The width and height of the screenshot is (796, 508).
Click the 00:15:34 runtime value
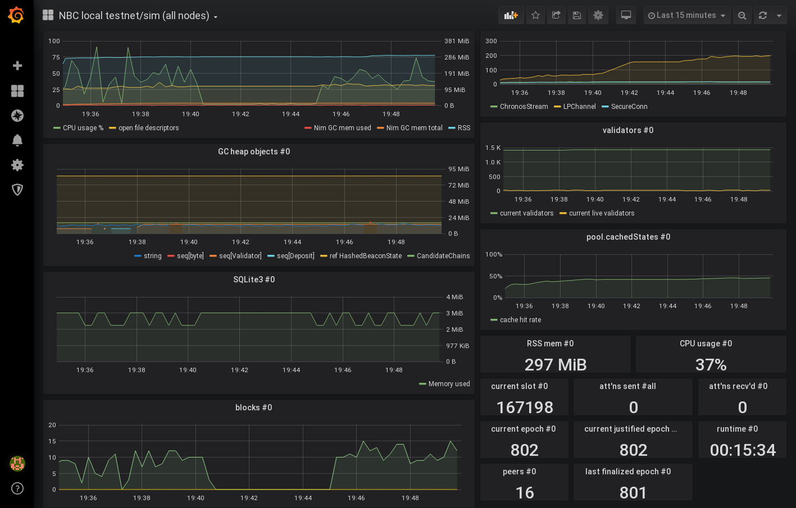pyautogui.click(x=743, y=450)
